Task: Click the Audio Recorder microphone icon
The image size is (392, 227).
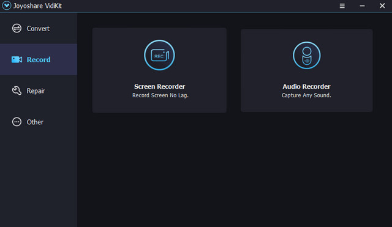Action: pos(306,56)
